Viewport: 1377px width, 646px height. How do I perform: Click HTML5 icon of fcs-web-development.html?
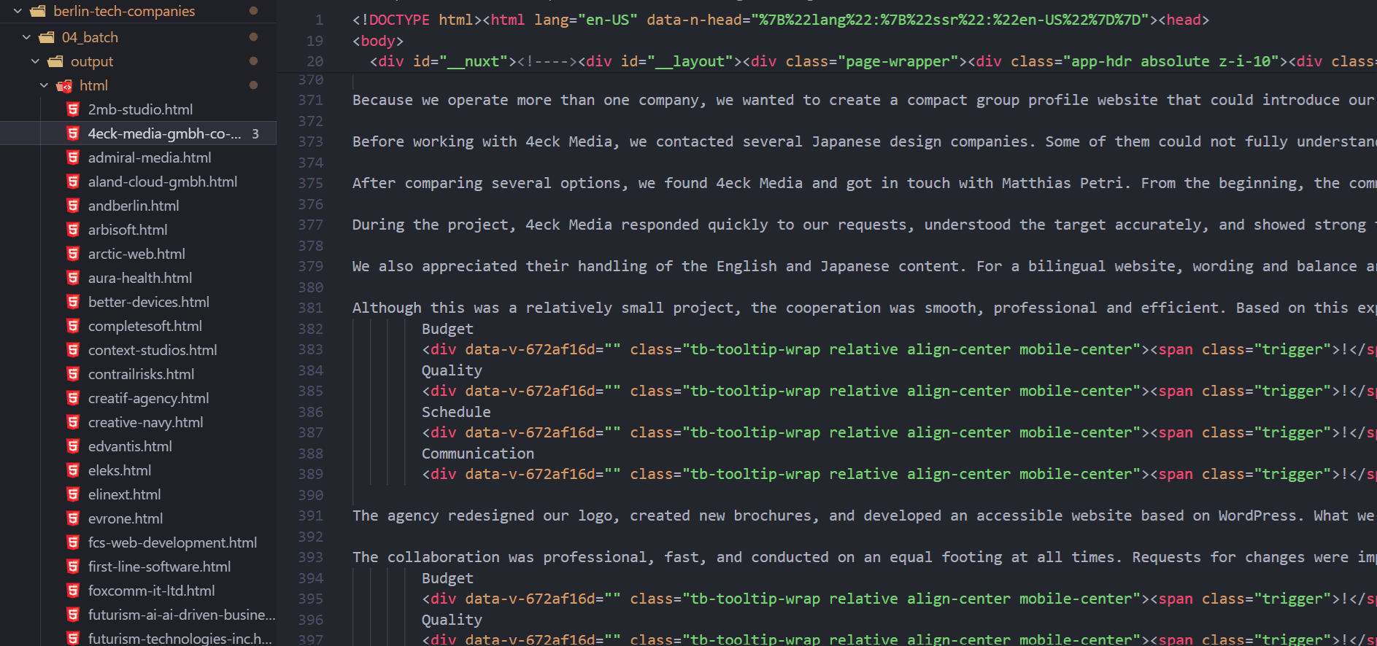[x=73, y=542]
